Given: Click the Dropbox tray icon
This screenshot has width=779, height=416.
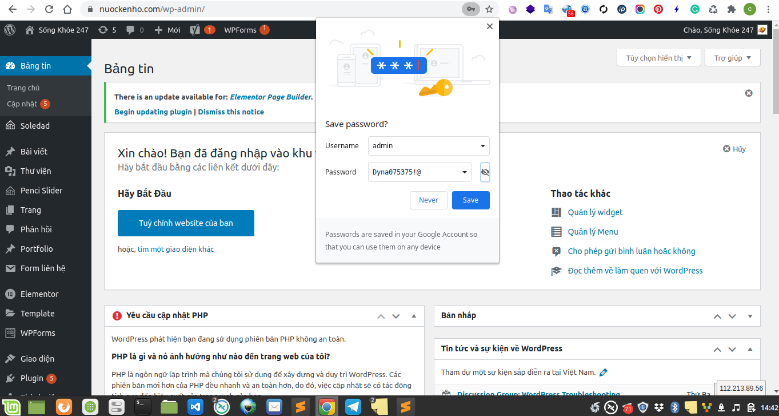Looking at the screenshot, I should coord(660,407).
